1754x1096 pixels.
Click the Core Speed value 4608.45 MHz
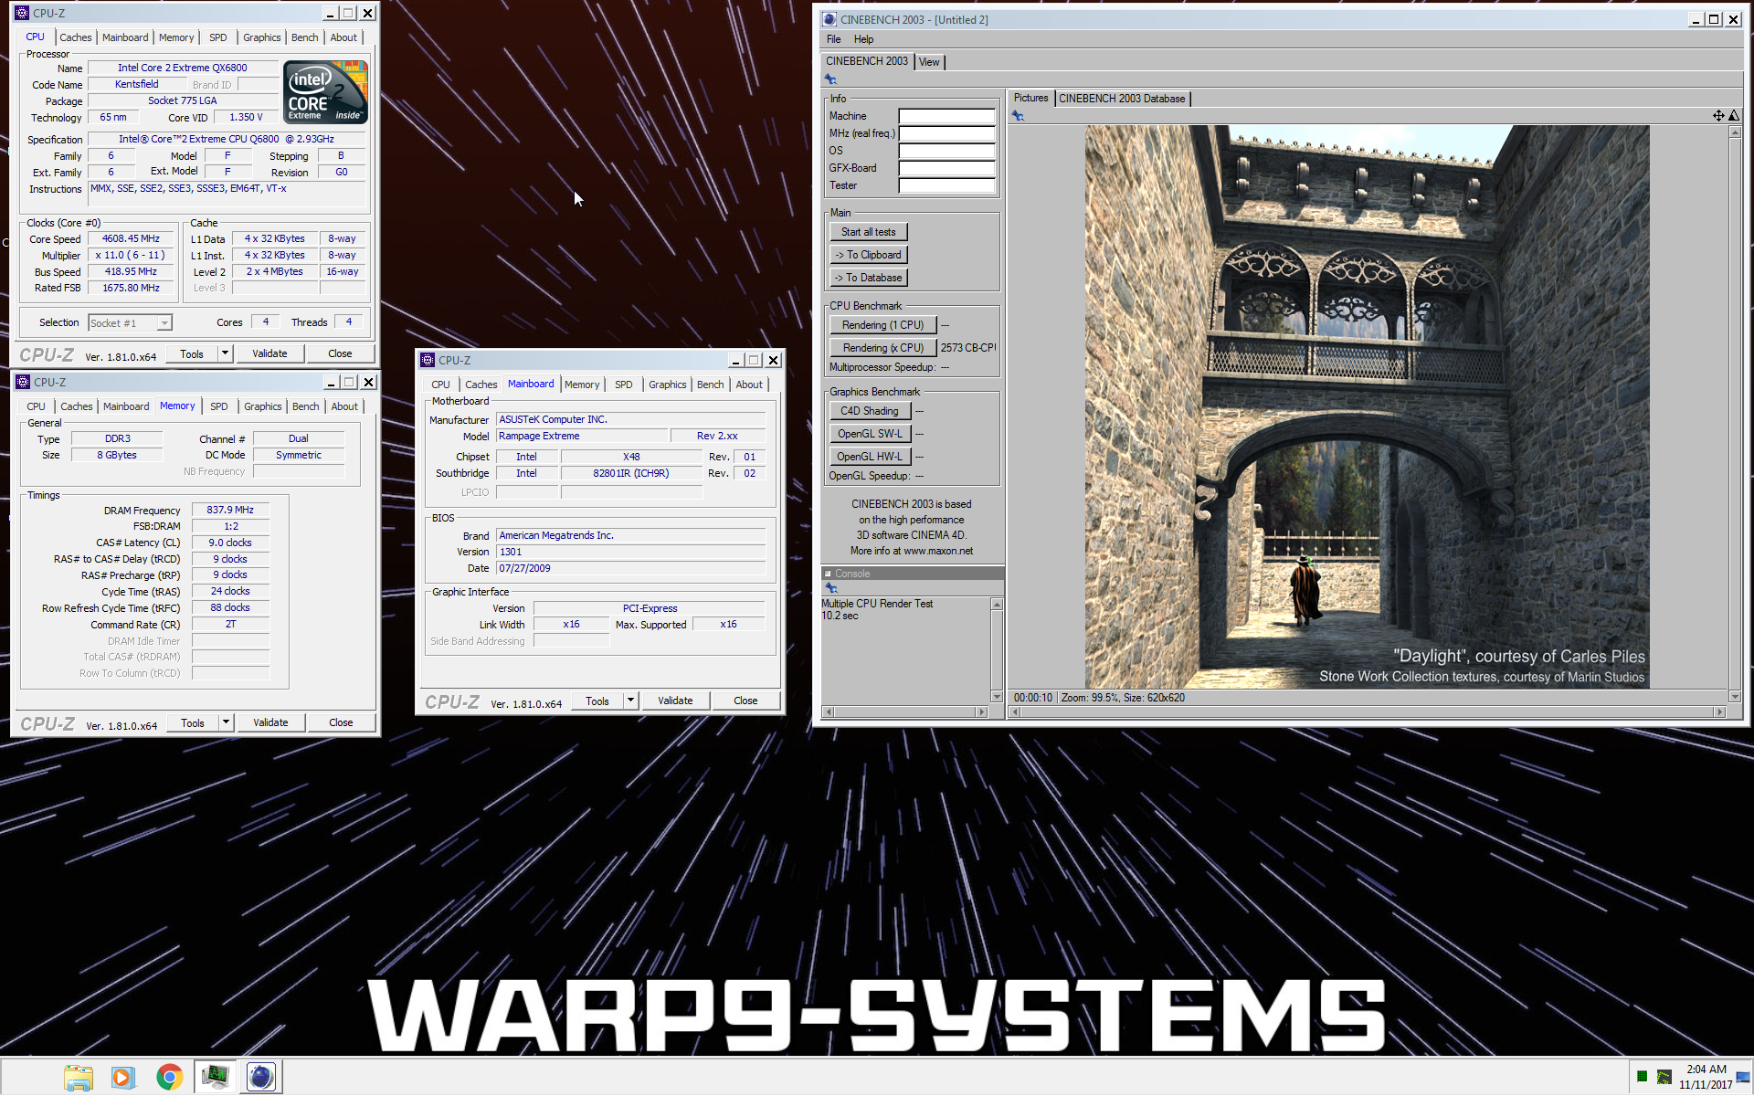[131, 239]
